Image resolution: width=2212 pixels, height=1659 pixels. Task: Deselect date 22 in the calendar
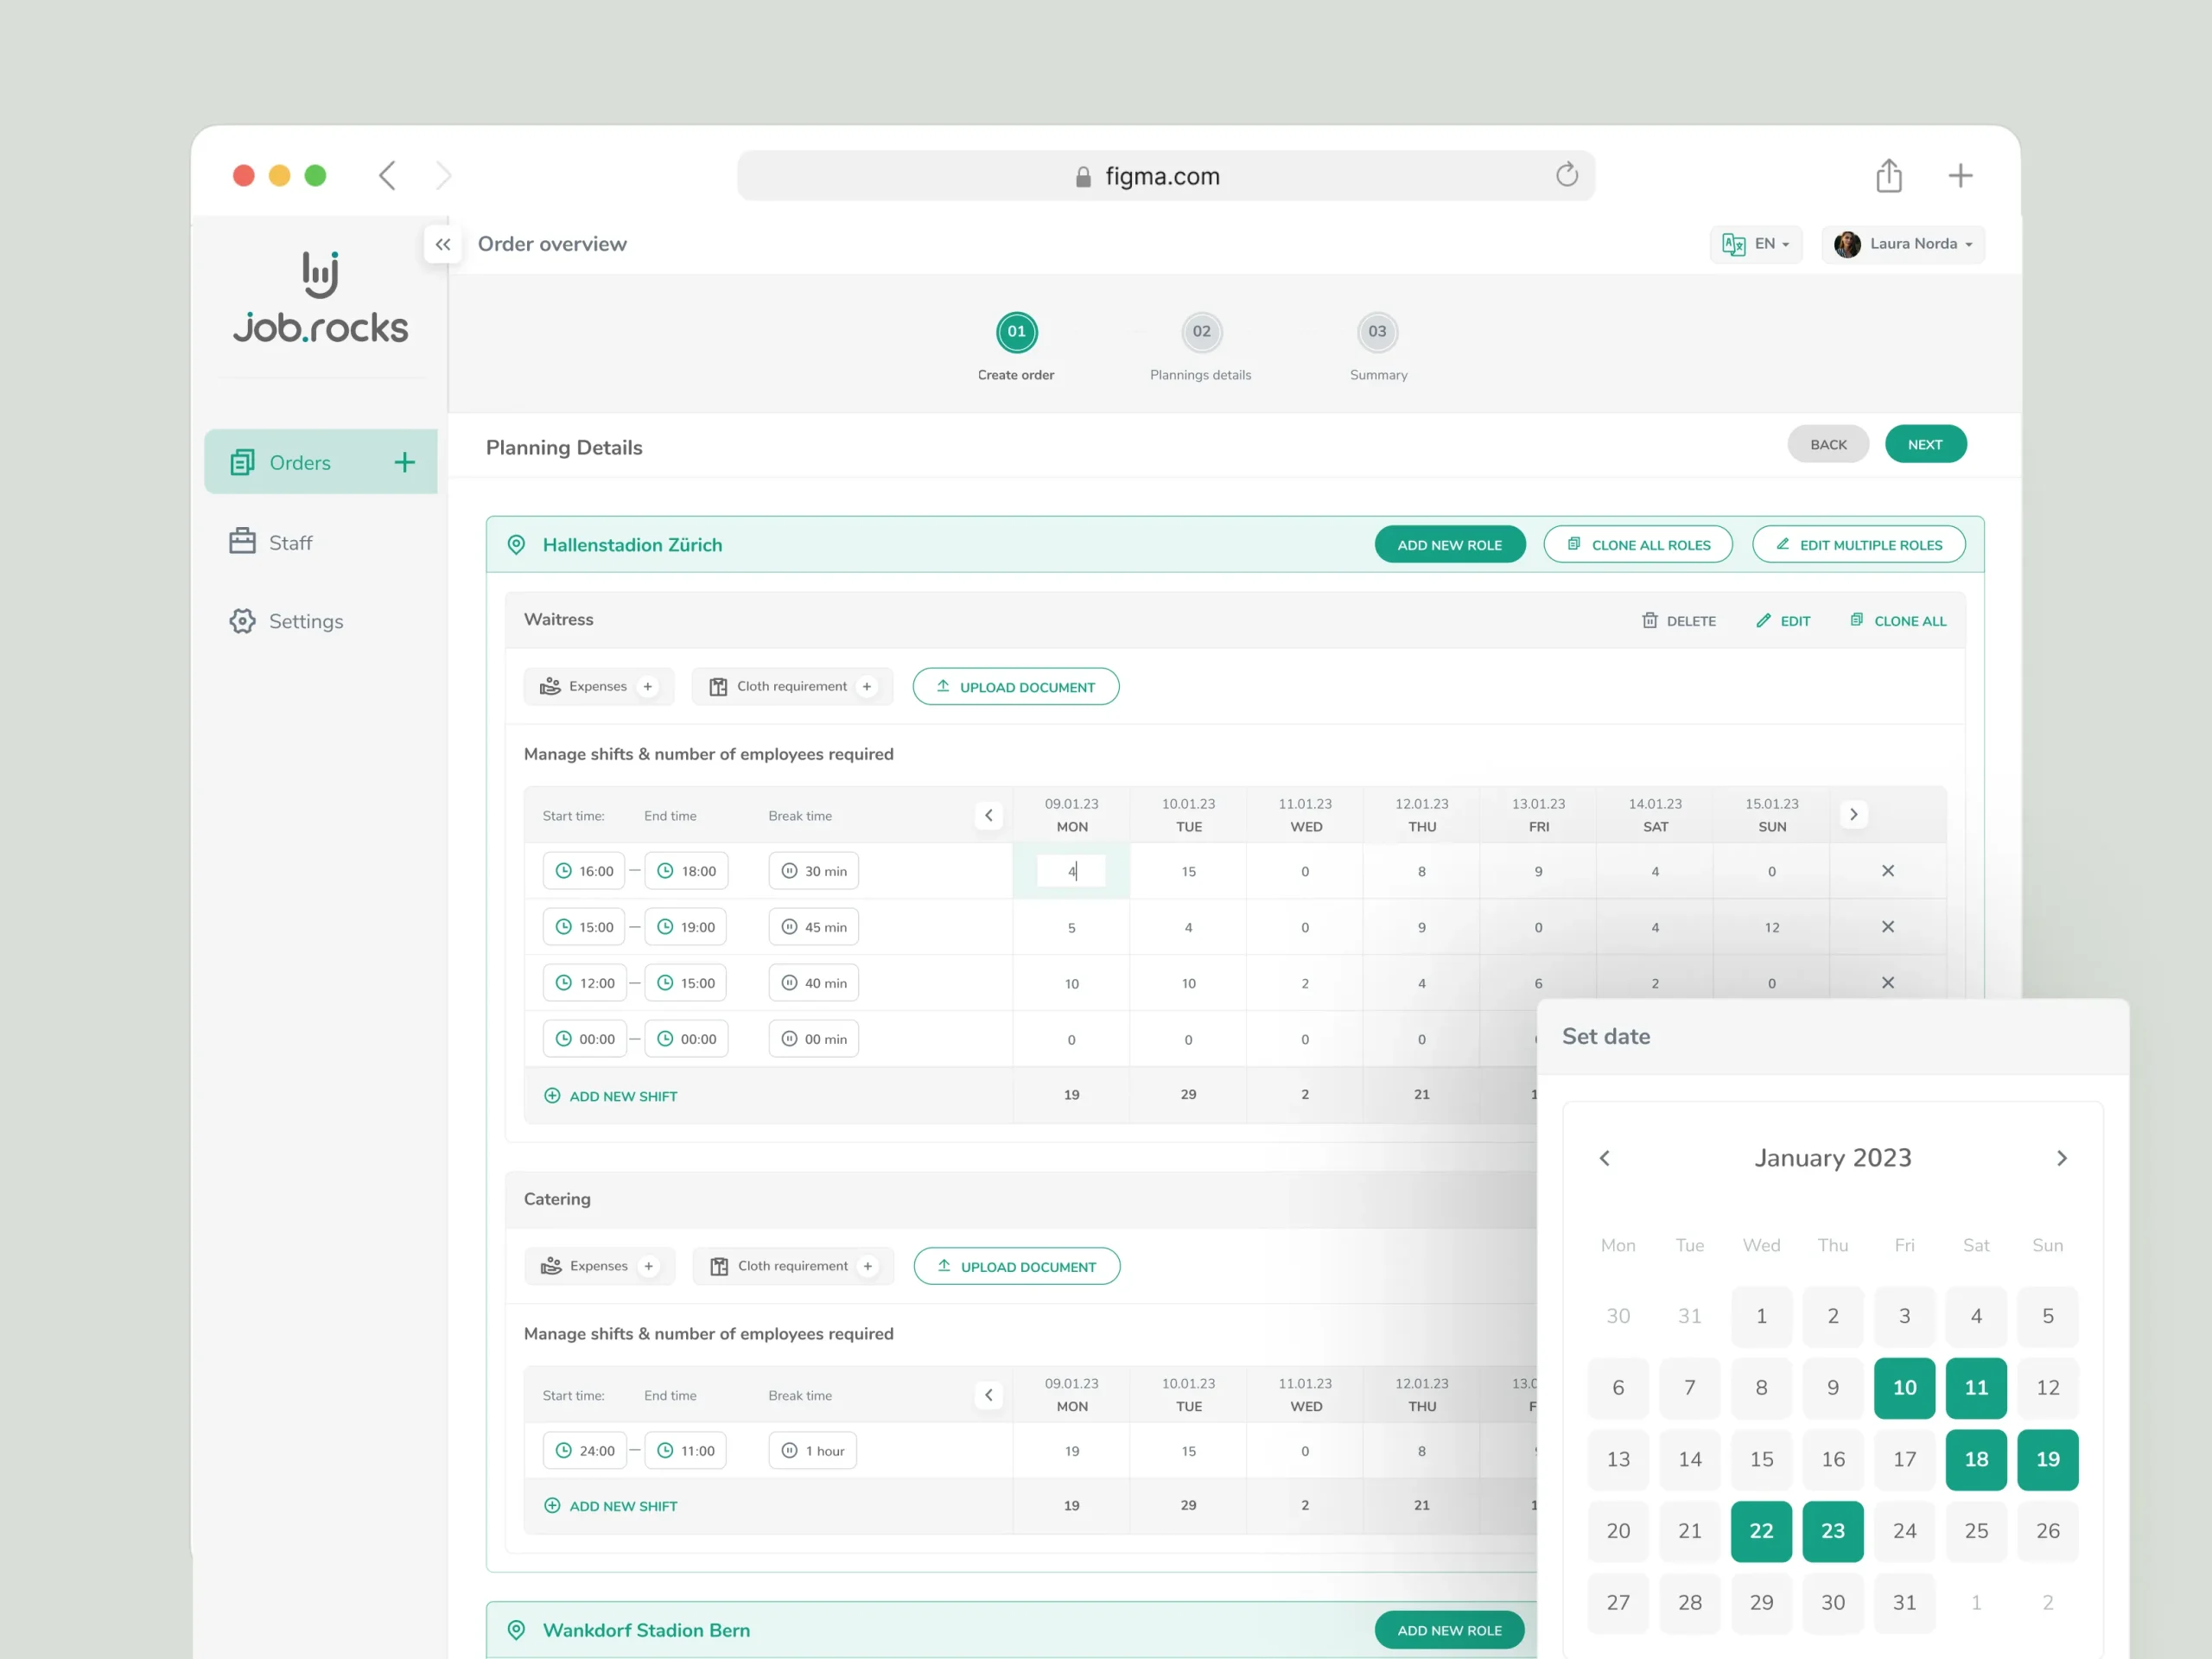[x=1760, y=1530]
